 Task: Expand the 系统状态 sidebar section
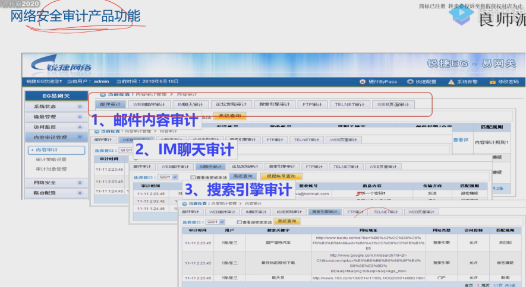point(80,107)
